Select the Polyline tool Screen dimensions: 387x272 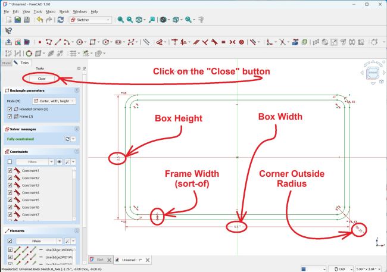pos(49,42)
